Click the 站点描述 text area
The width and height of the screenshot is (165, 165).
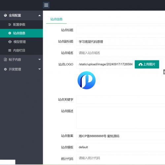coord(121,118)
